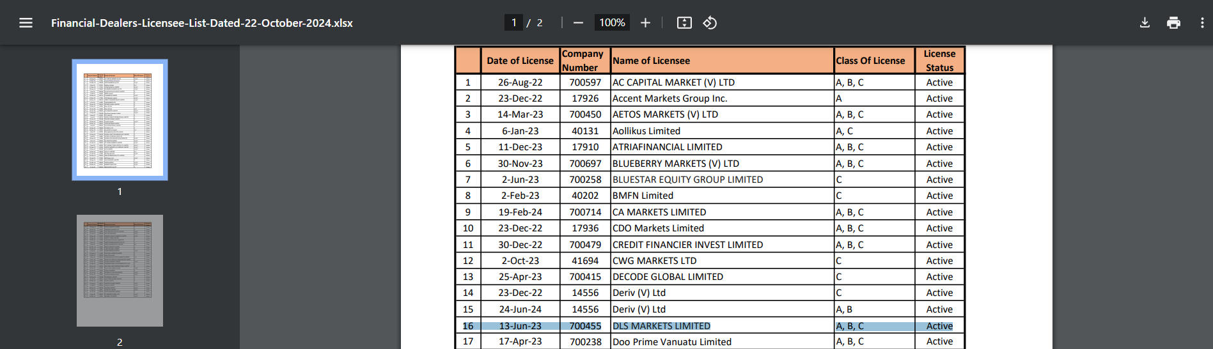Click company number 700697
The image size is (1213, 349).
(585, 164)
